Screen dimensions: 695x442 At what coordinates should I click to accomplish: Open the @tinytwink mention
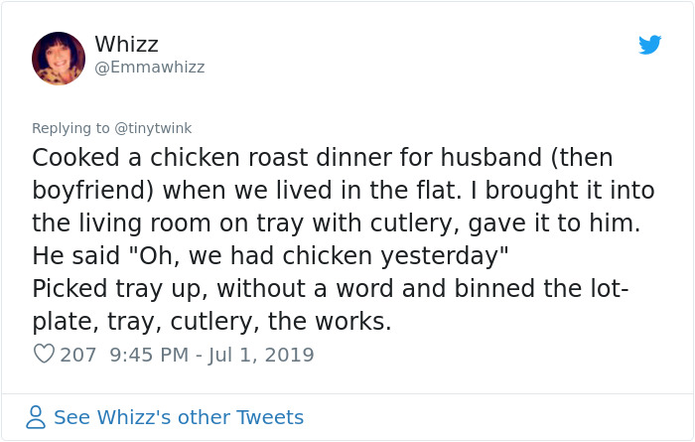coord(153,127)
